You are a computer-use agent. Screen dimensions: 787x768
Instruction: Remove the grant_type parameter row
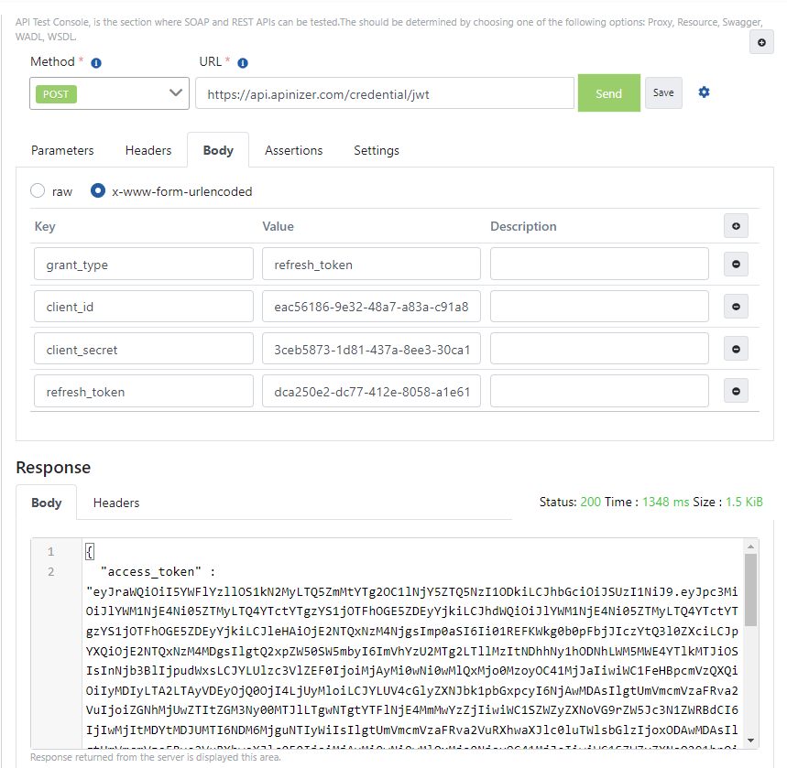click(x=736, y=264)
